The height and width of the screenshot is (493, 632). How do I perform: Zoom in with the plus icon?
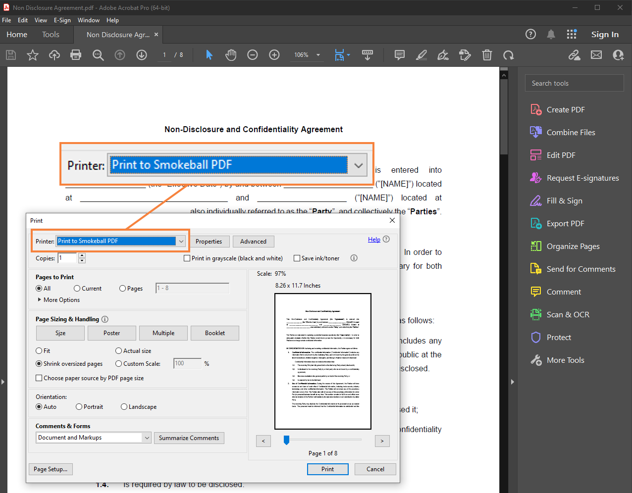coord(274,55)
